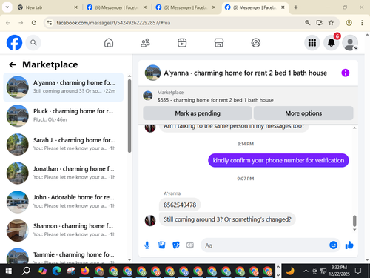Open Jonathan conversation in list

click(x=64, y=173)
